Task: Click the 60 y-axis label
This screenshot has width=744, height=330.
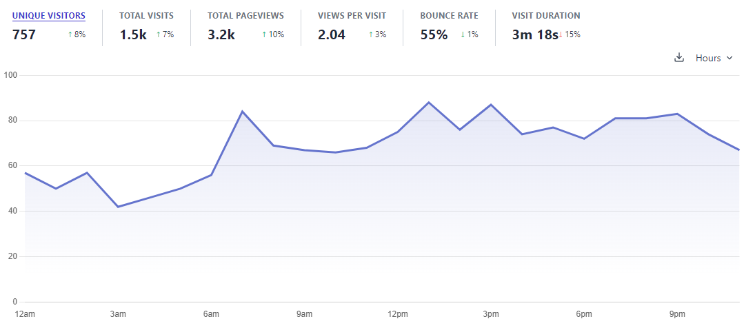Action: (x=13, y=166)
